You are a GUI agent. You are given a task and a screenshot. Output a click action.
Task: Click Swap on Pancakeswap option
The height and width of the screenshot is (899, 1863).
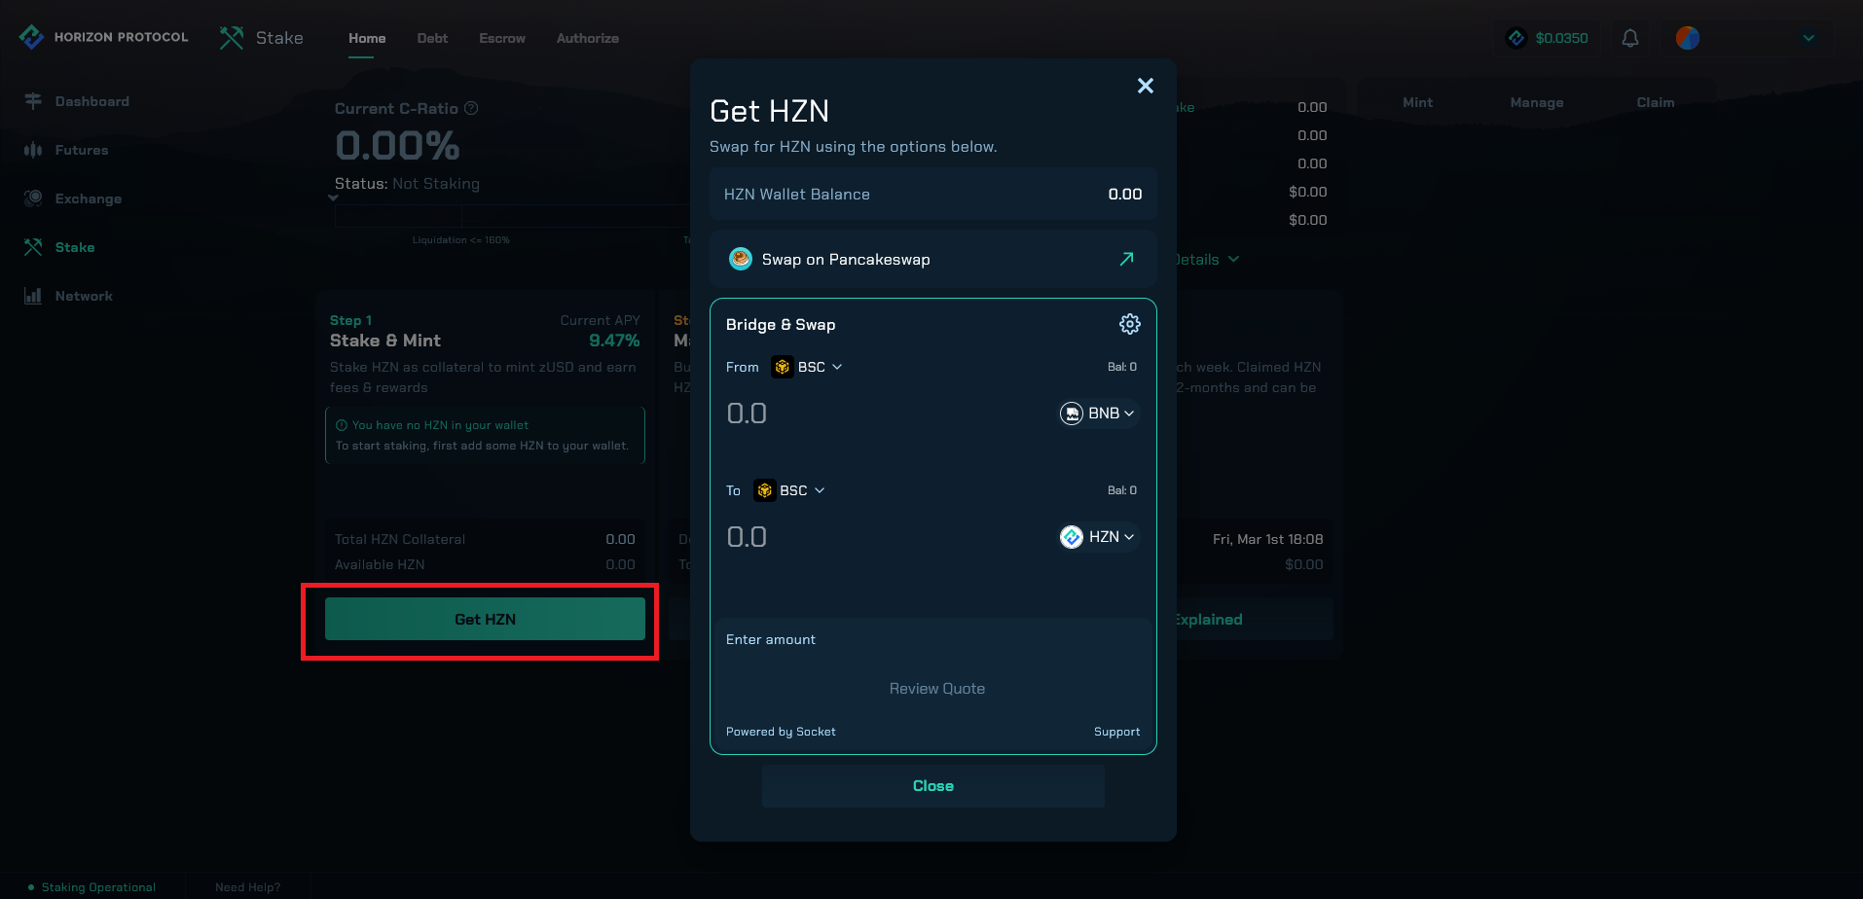click(933, 259)
